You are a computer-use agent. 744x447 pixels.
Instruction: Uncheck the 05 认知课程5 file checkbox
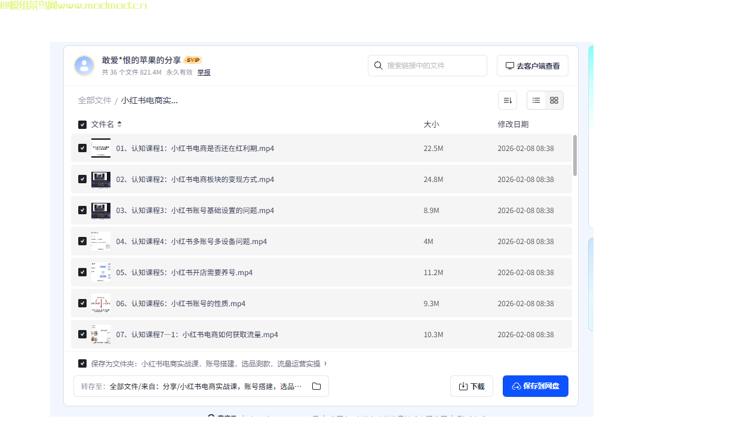click(82, 272)
